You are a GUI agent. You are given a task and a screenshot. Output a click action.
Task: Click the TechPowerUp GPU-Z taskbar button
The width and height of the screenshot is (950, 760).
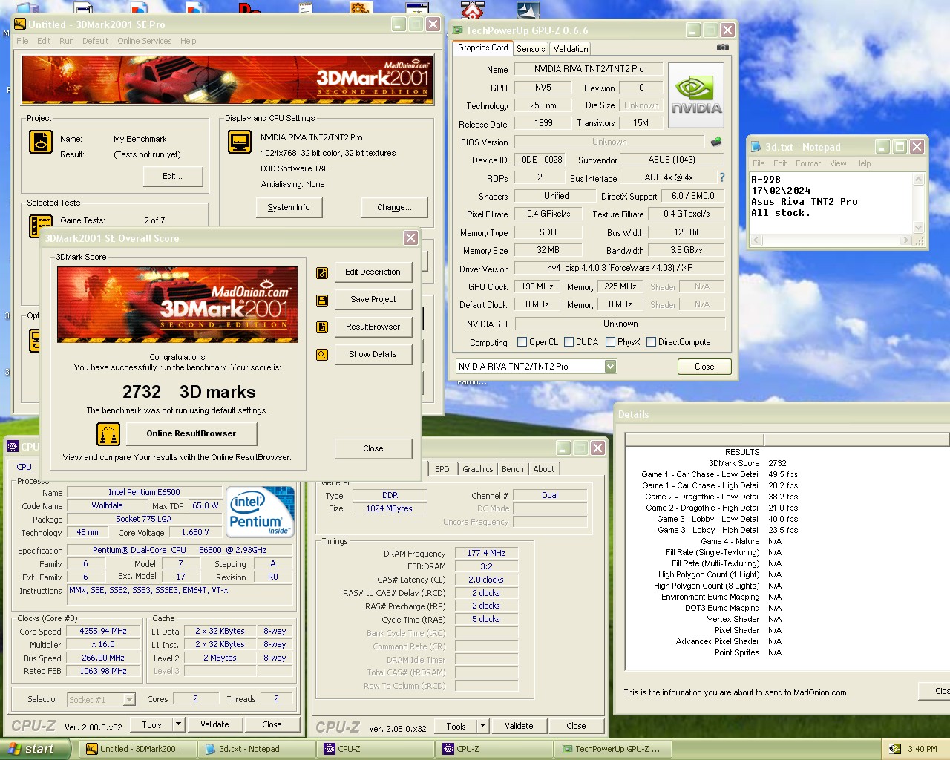coord(615,749)
